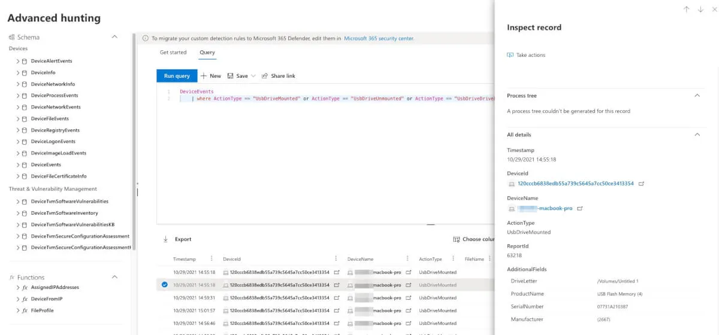Click the Take actions icon
The height and width of the screenshot is (335, 719).
[510, 55]
